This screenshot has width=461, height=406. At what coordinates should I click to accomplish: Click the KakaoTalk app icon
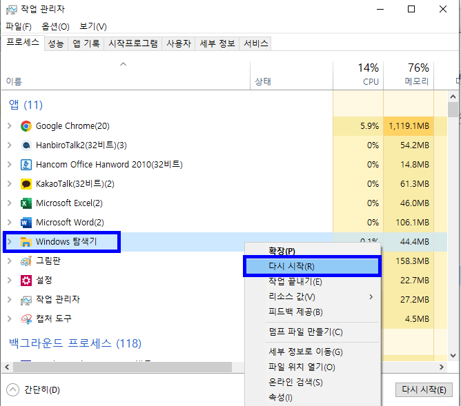(x=26, y=184)
